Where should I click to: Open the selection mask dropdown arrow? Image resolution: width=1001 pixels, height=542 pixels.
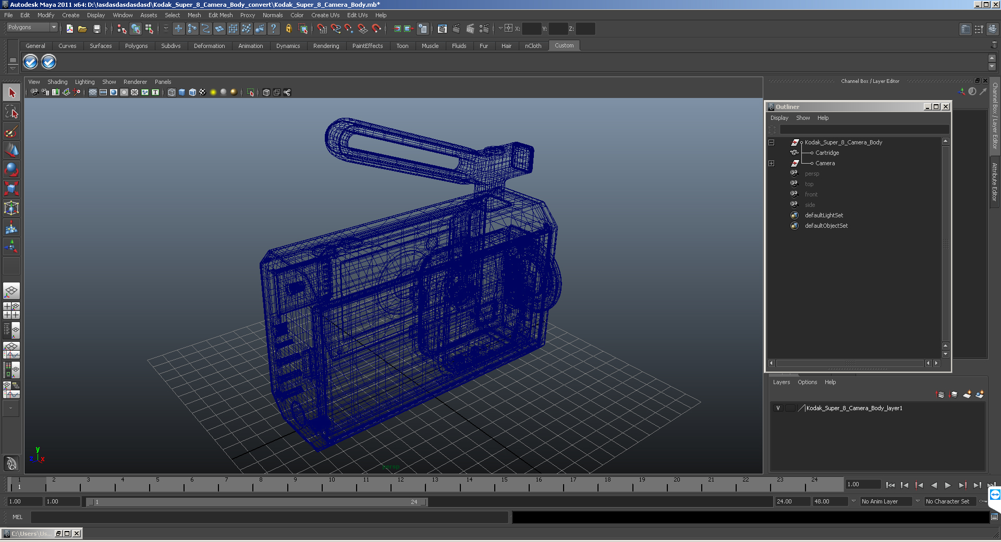[x=166, y=29]
